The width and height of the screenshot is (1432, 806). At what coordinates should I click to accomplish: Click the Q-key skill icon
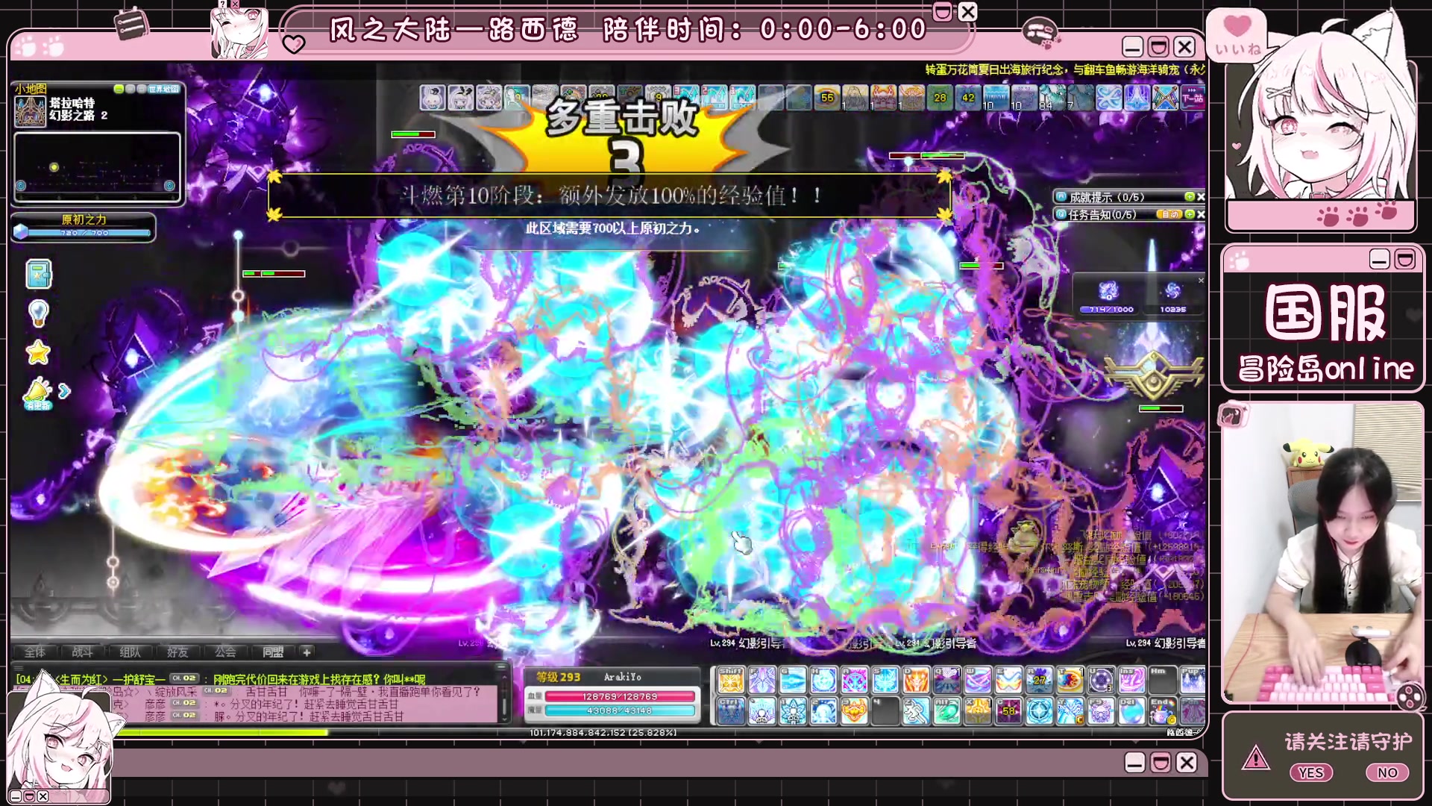point(946,680)
